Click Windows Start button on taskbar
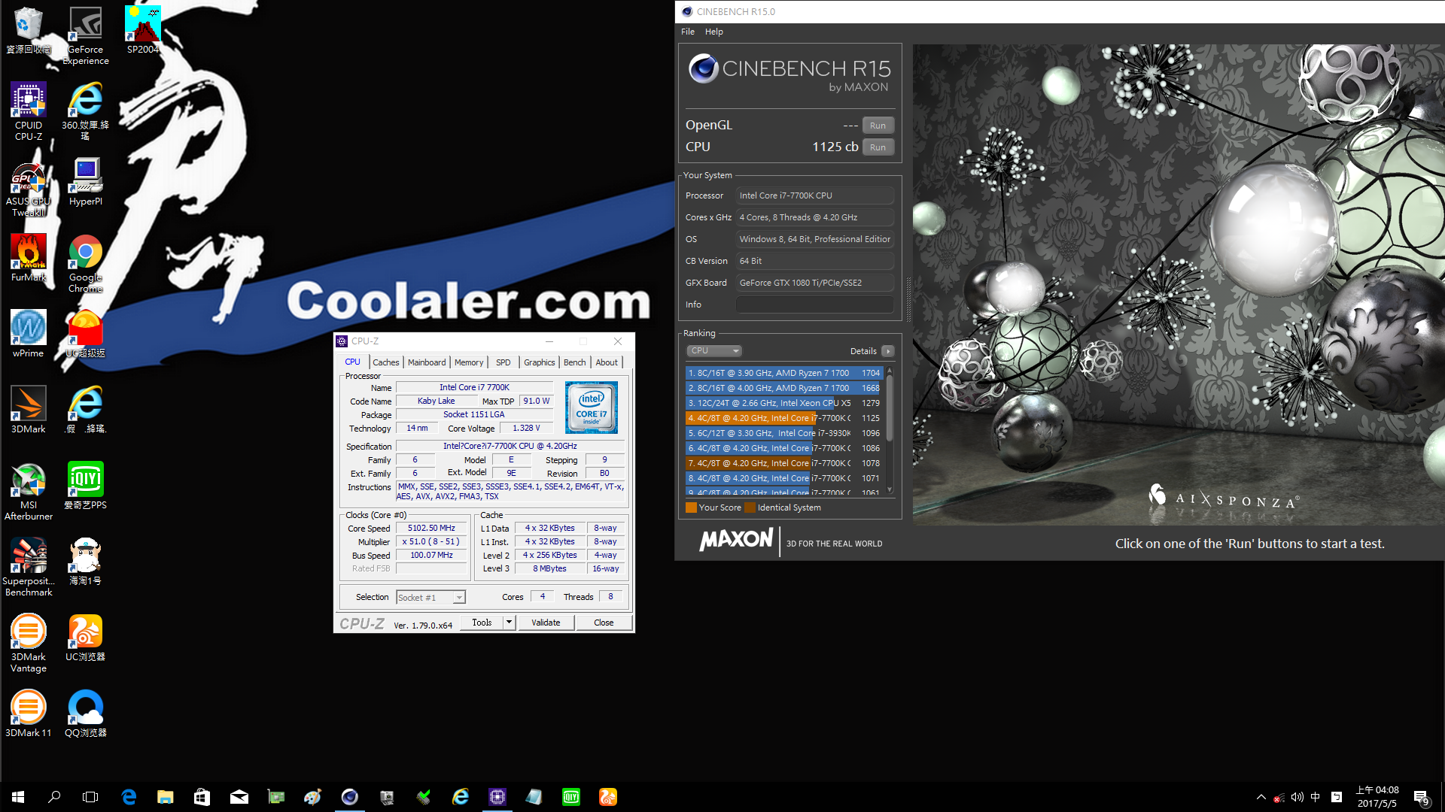The image size is (1445, 812). pyautogui.click(x=18, y=797)
